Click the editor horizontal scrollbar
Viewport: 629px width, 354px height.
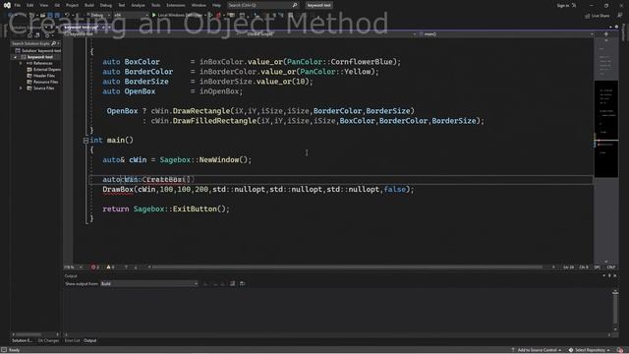pos(347,266)
